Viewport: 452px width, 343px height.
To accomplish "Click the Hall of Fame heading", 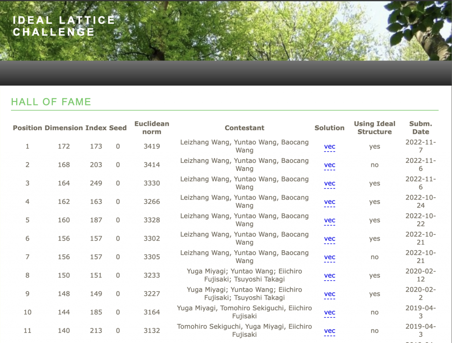I will coord(51,102).
